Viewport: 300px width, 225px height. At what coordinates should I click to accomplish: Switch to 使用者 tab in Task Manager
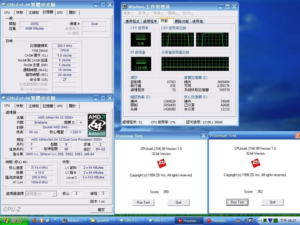point(197,21)
